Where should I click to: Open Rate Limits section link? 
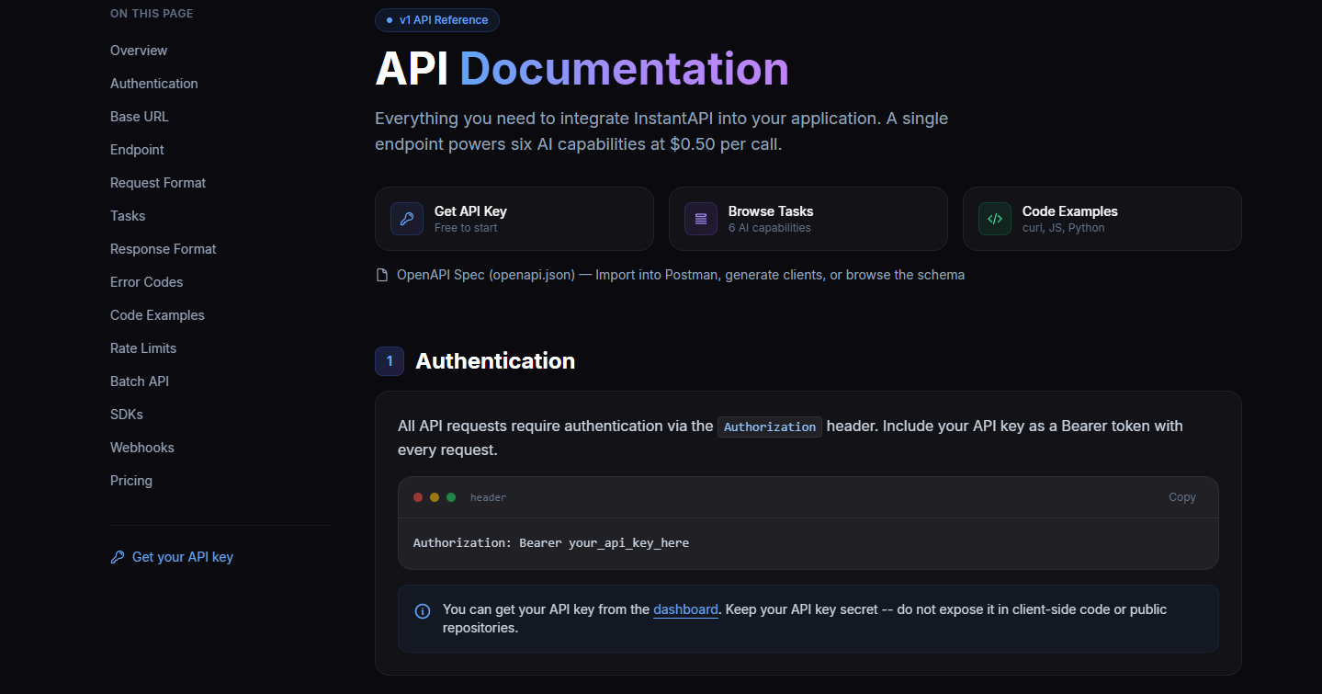coord(143,348)
